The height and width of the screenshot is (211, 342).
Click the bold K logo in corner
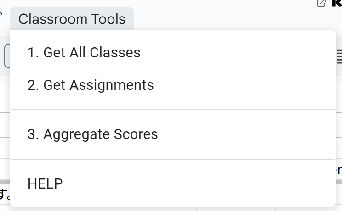pos(337,3)
